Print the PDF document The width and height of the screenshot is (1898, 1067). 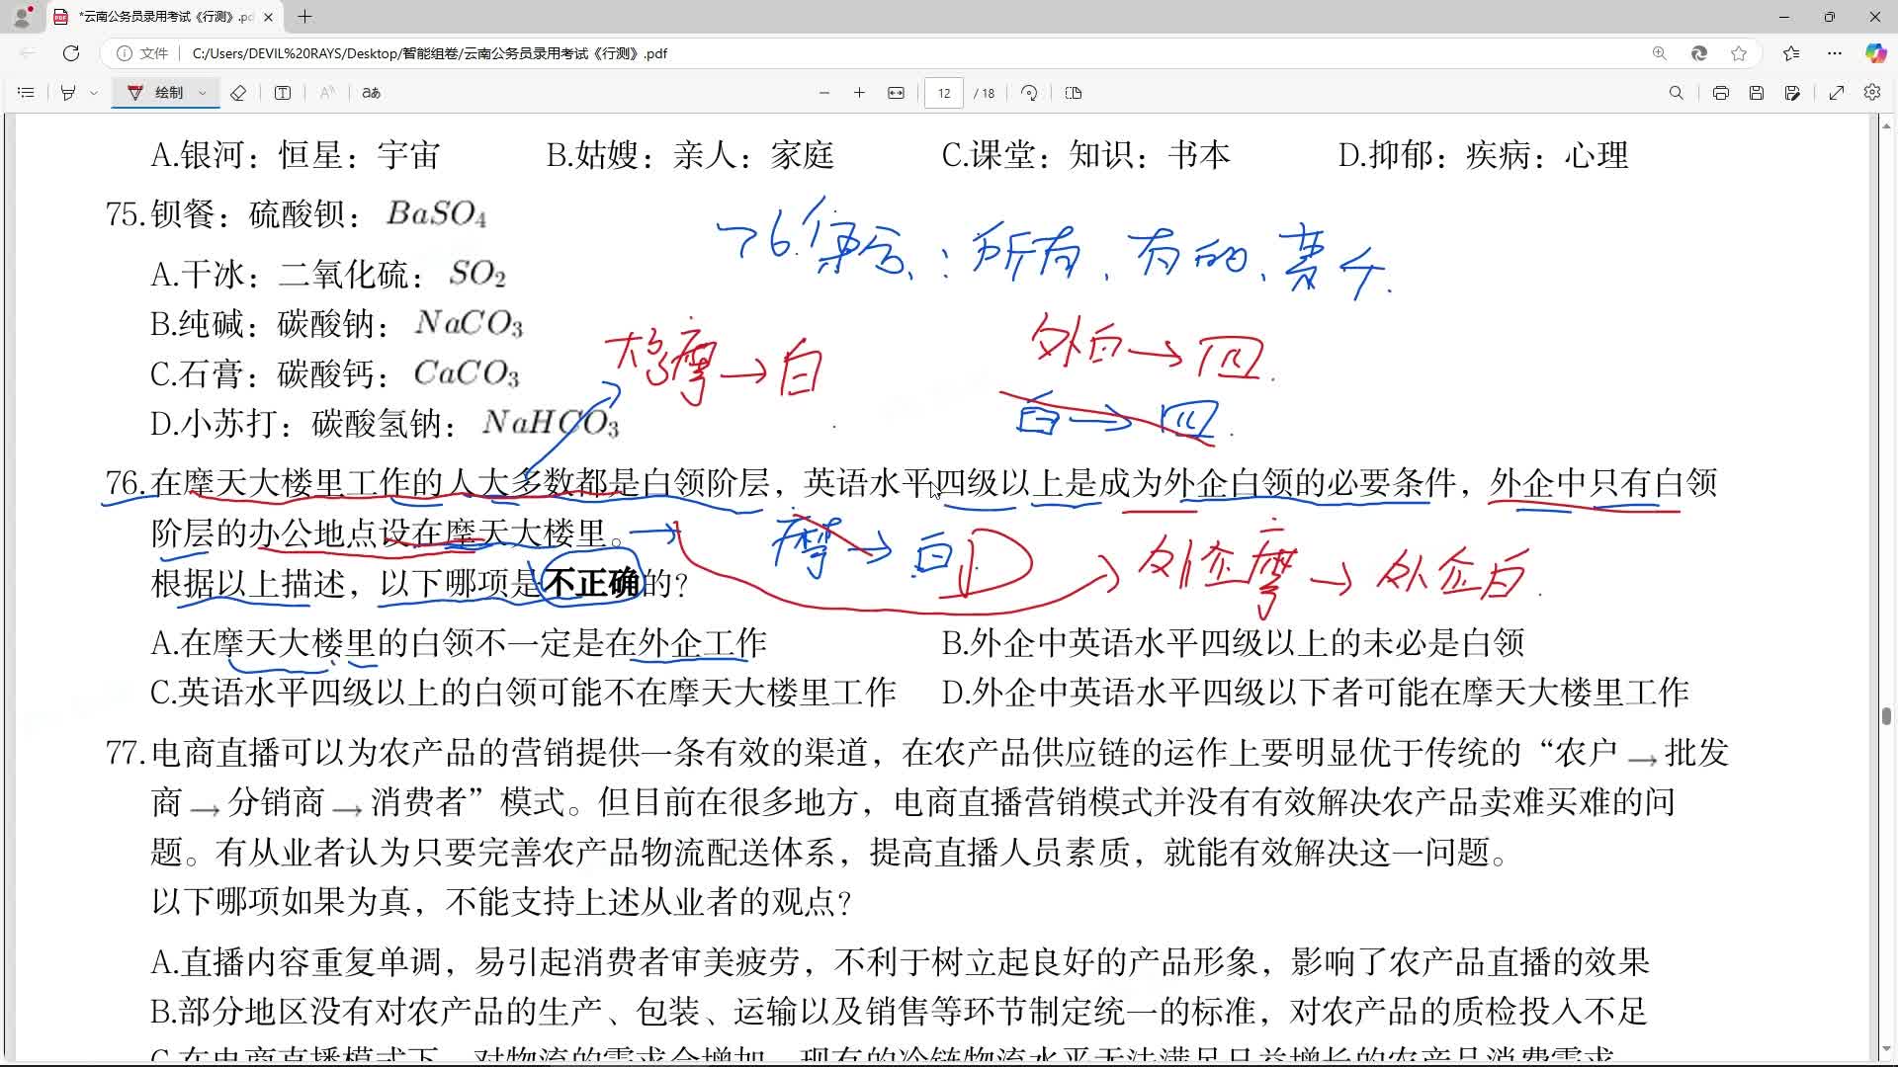[x=1721, y=93]
